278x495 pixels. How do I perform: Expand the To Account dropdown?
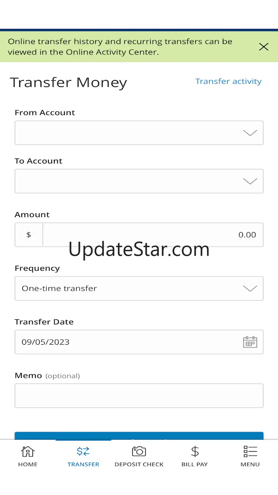click(x=139, y=181)
